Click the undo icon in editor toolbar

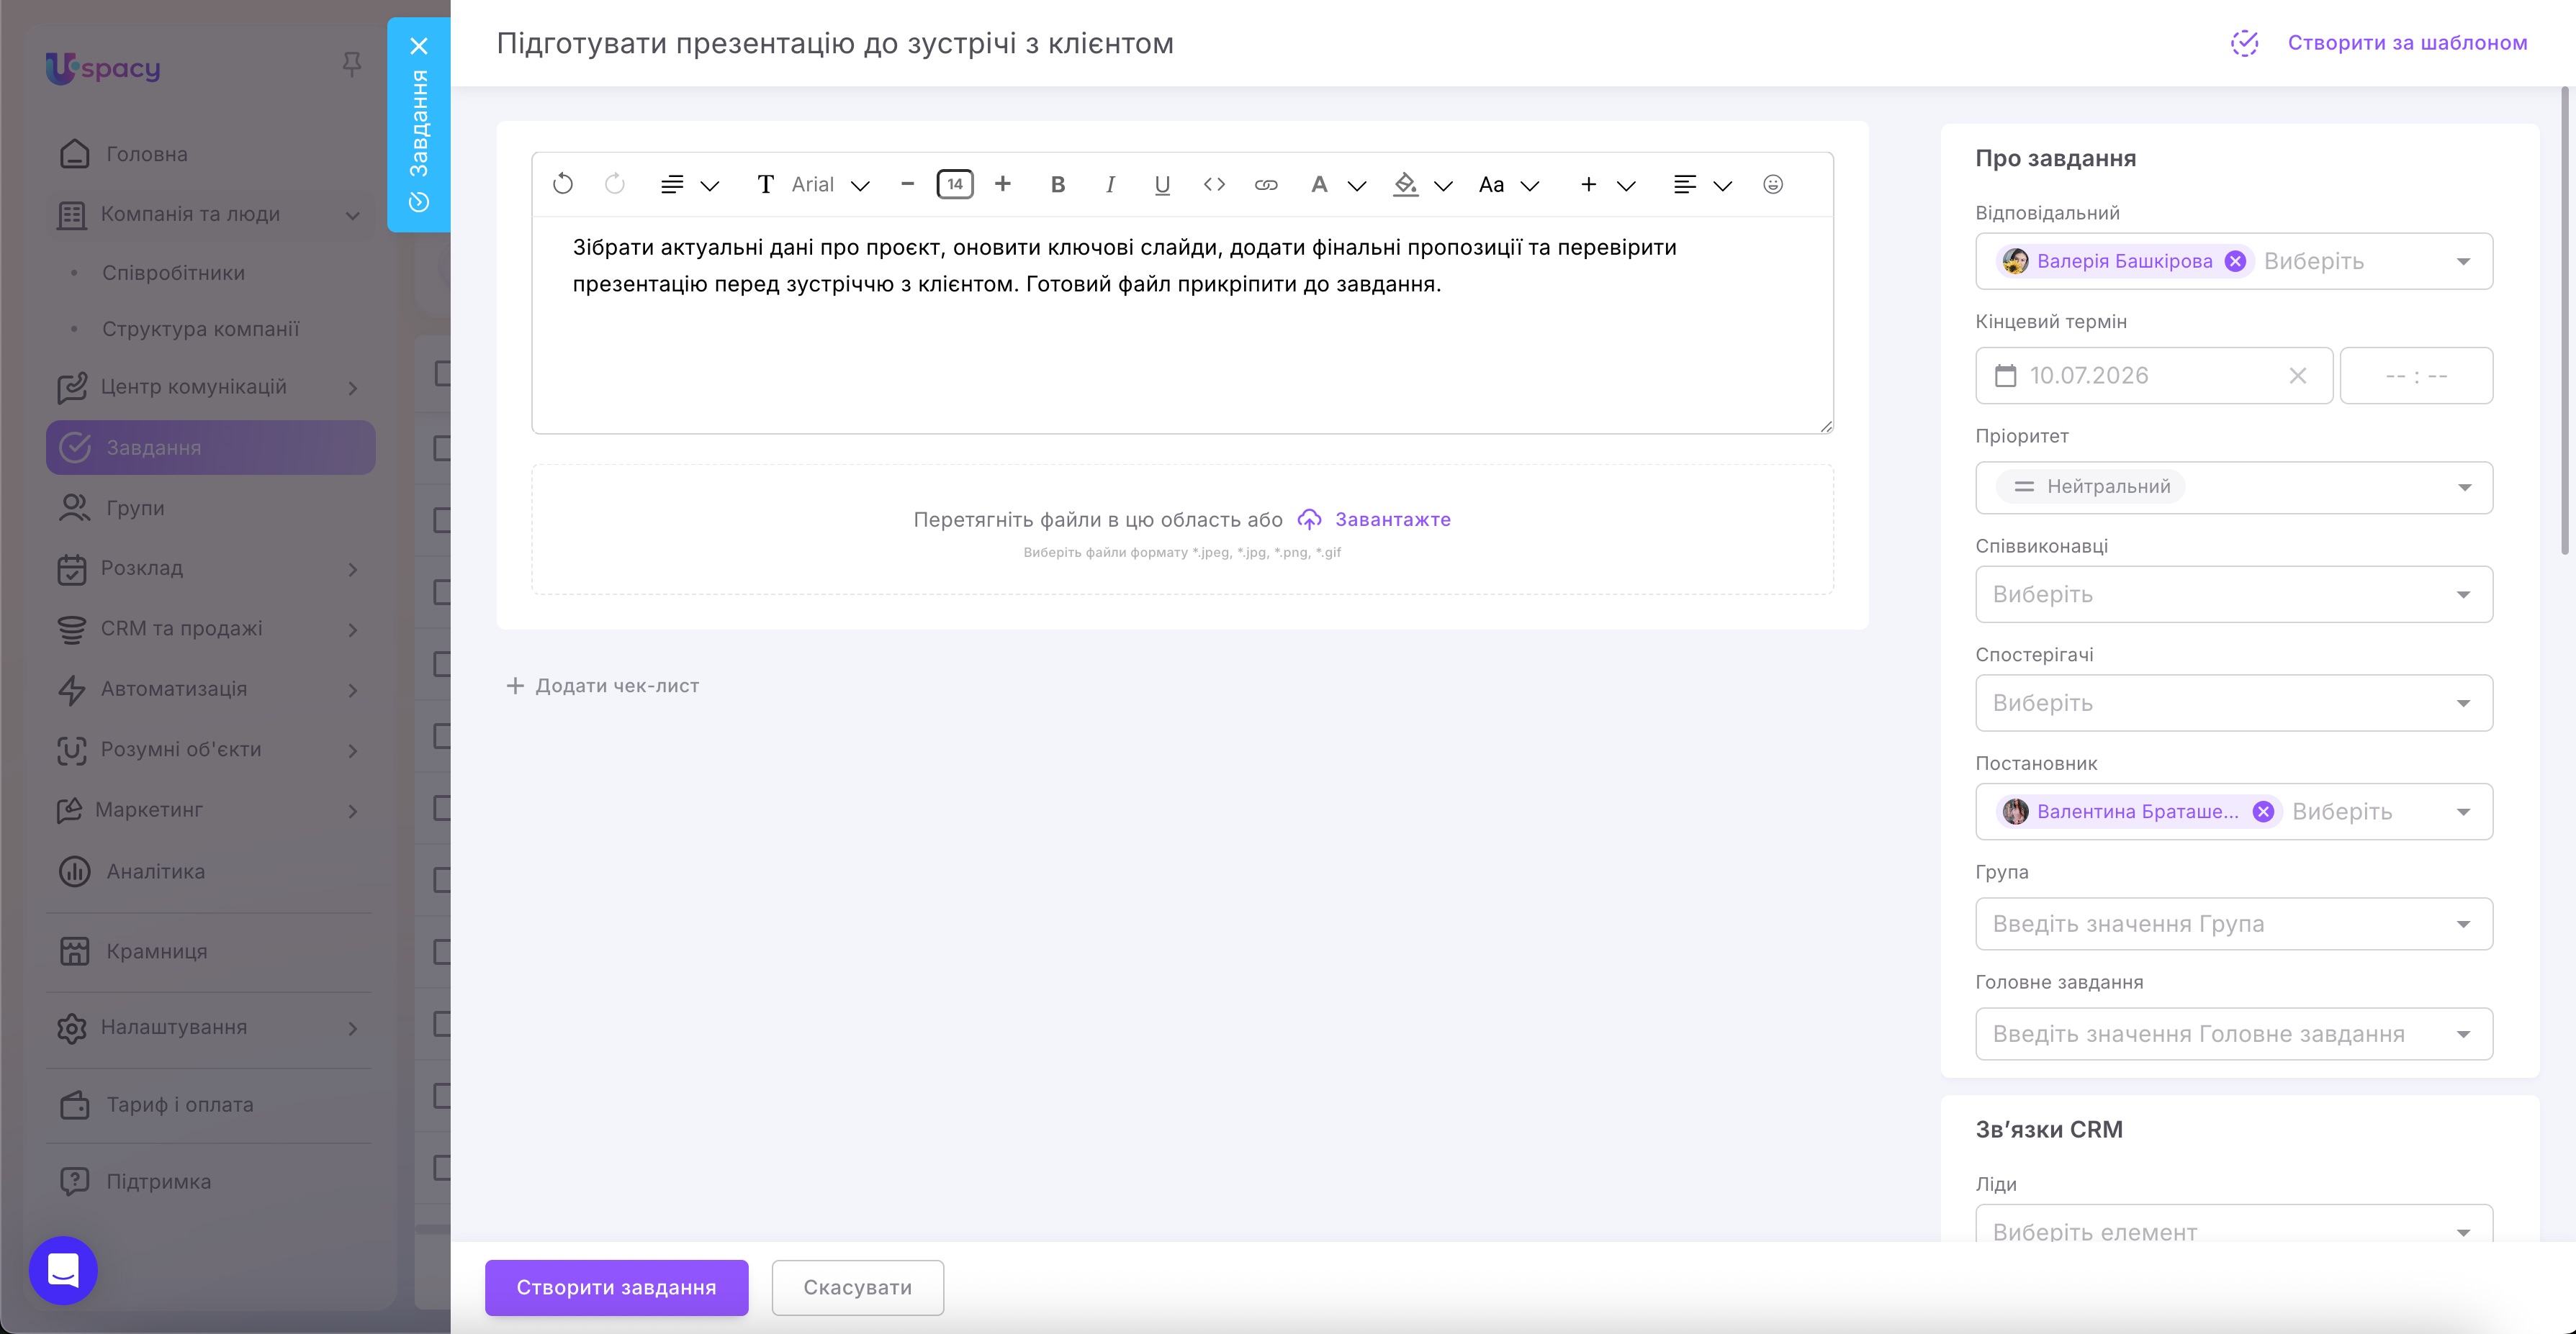(563, 184)
